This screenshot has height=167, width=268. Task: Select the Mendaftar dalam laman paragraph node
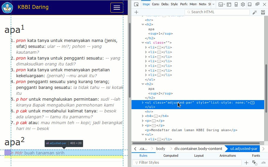(x=191, y=130)
